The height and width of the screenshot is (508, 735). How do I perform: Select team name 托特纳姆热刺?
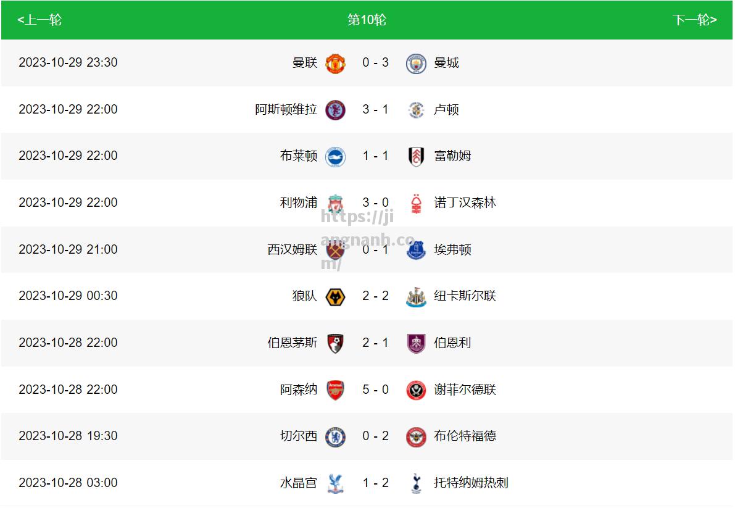coord(471,483)
